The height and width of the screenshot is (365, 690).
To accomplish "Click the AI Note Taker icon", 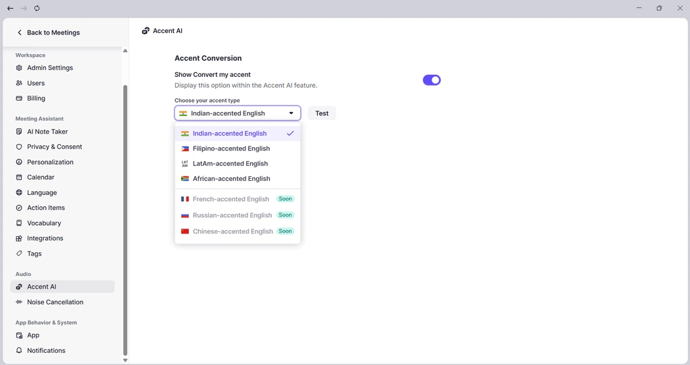I will click(x=19, y=132).
